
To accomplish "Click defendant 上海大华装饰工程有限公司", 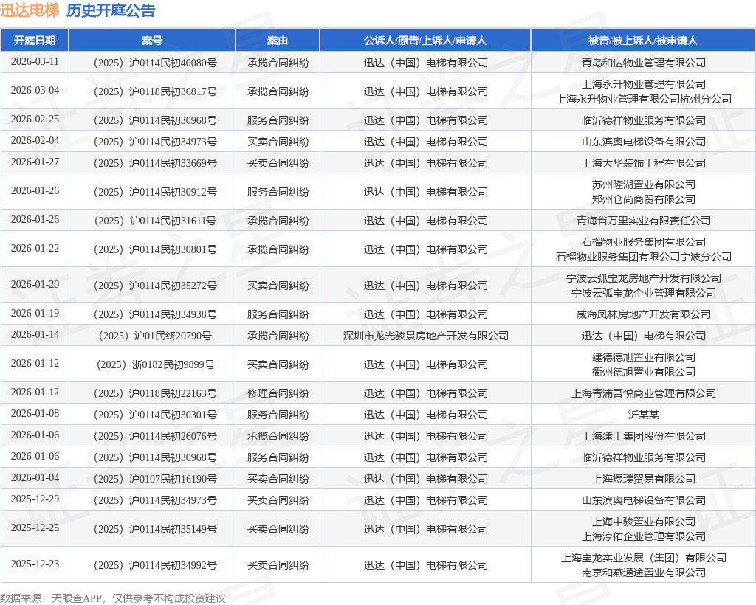I will (x=644, y=163).
